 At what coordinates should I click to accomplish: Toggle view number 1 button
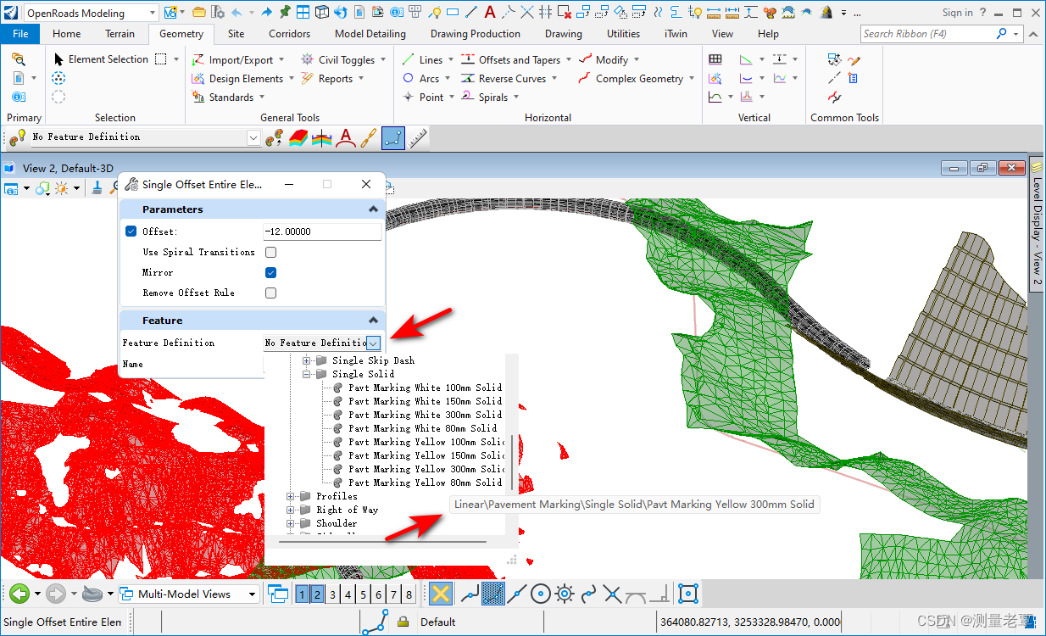click(x=302, y=594)
